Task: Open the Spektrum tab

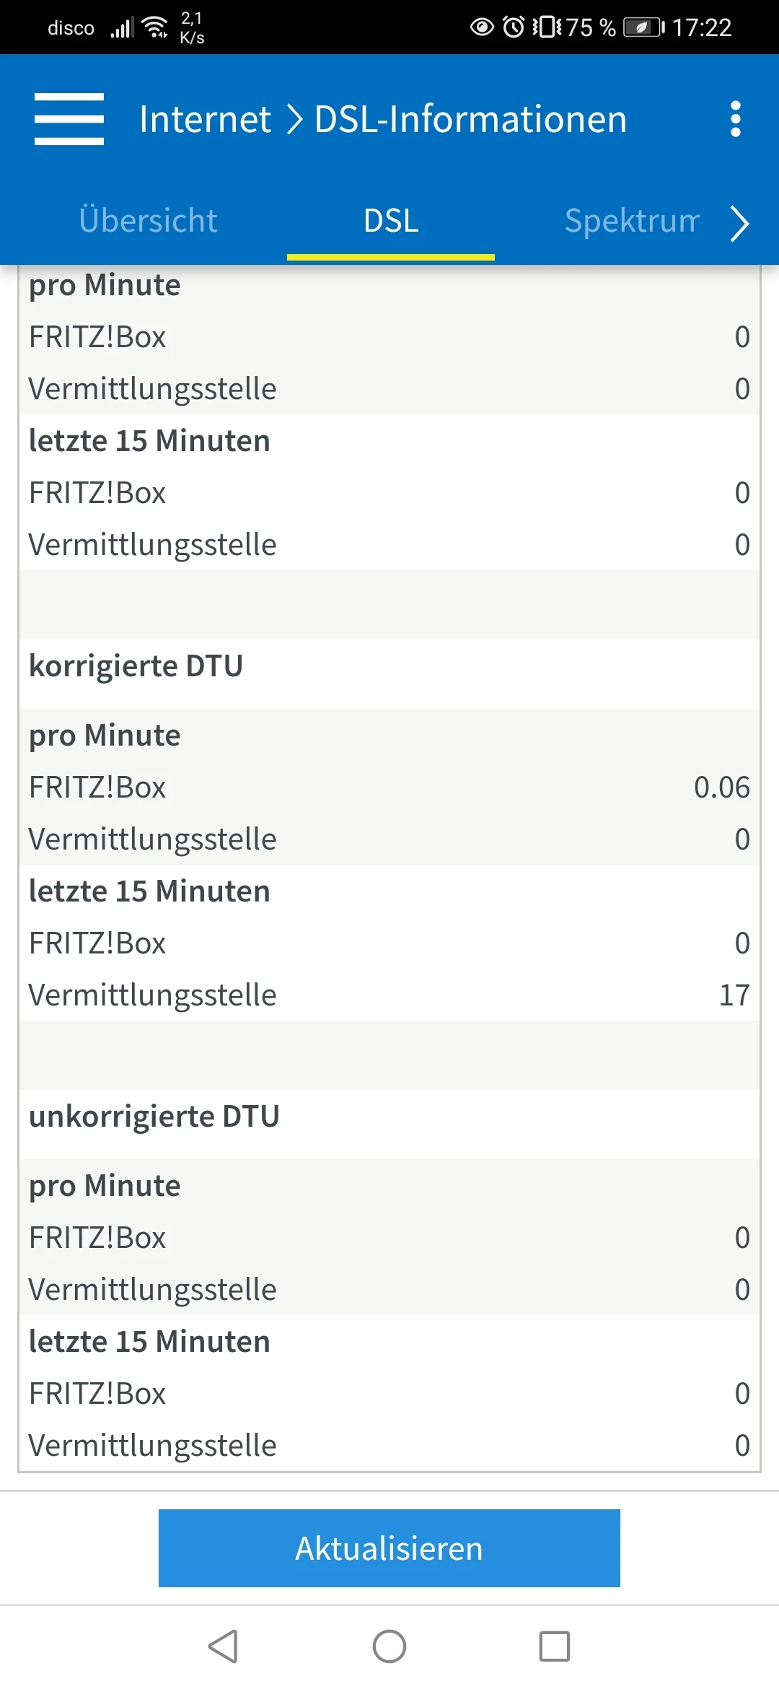Action: 632,220
